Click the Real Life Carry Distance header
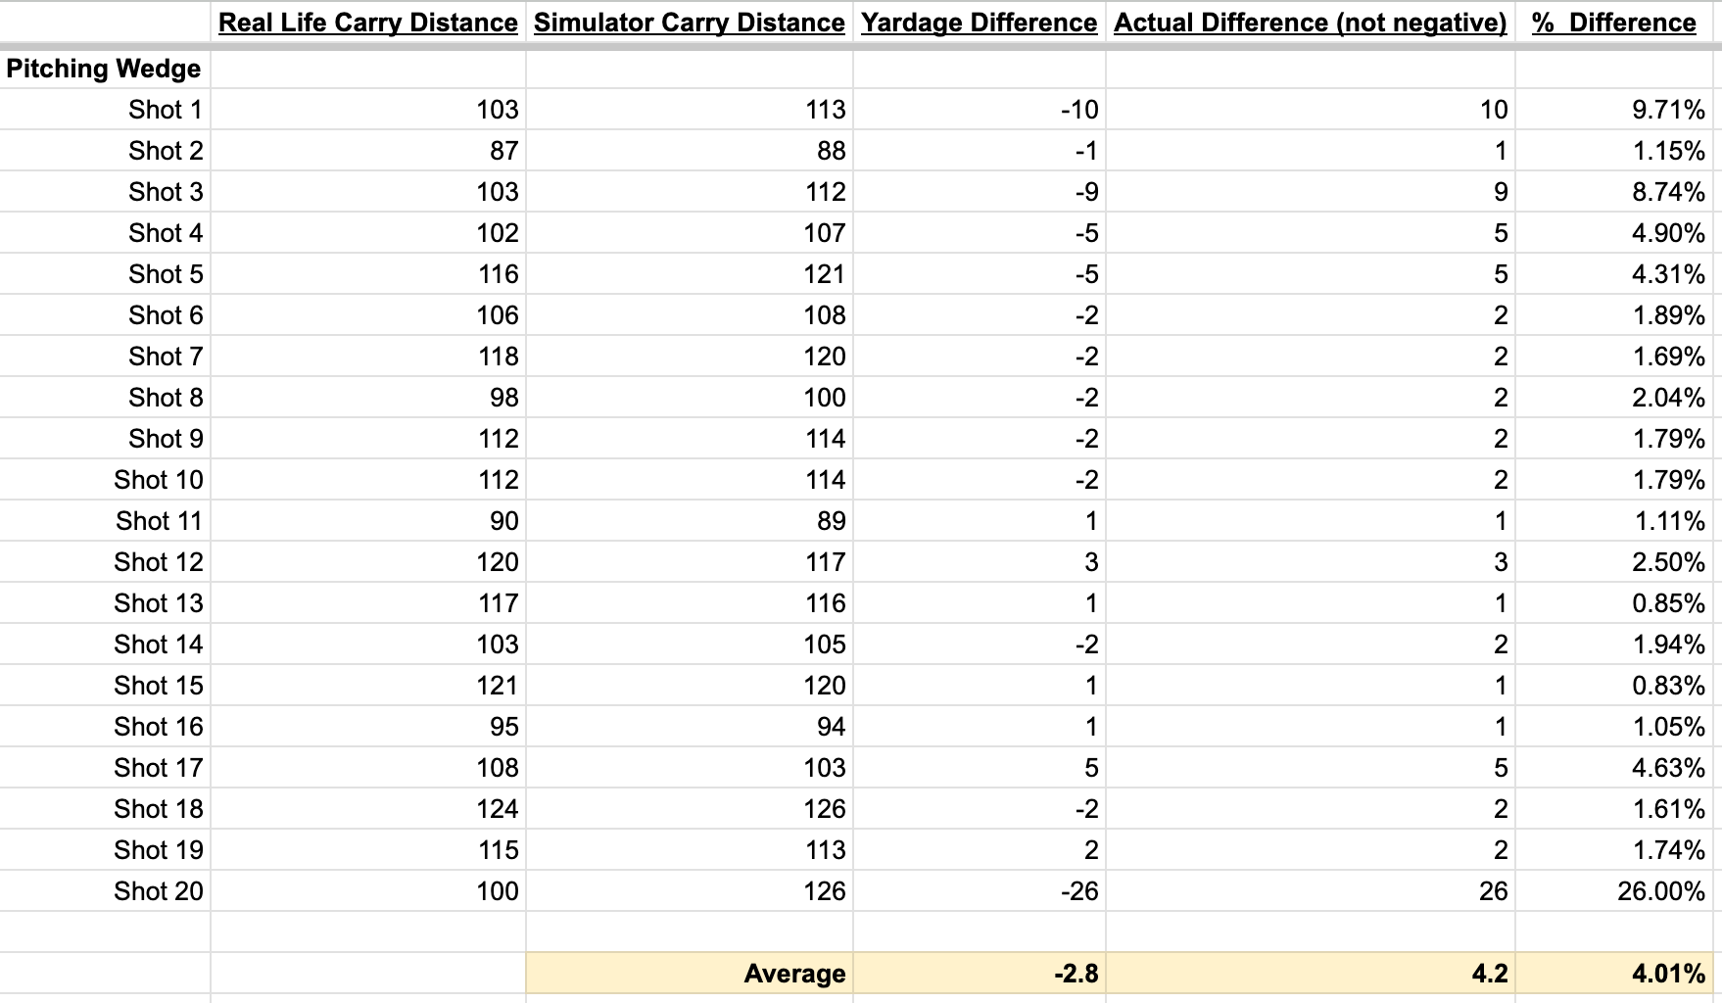Viewport: 1722px width, 1003px height. (x=367, y=23)
